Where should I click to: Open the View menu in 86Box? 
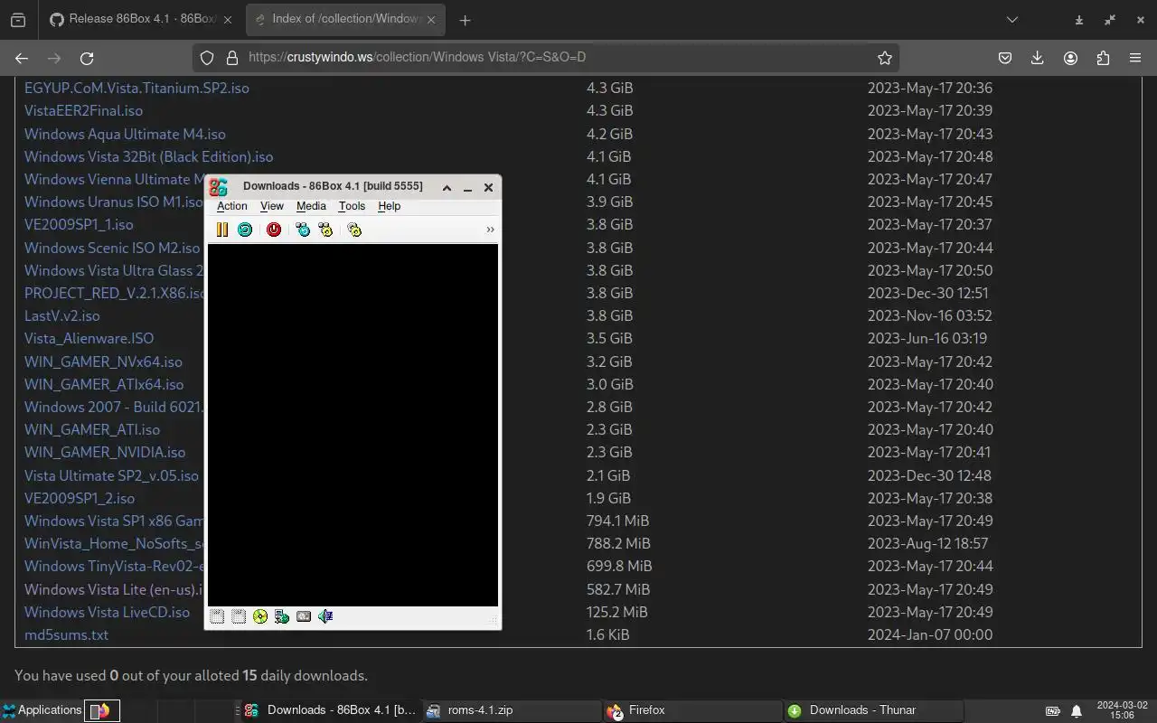point(272,206)
